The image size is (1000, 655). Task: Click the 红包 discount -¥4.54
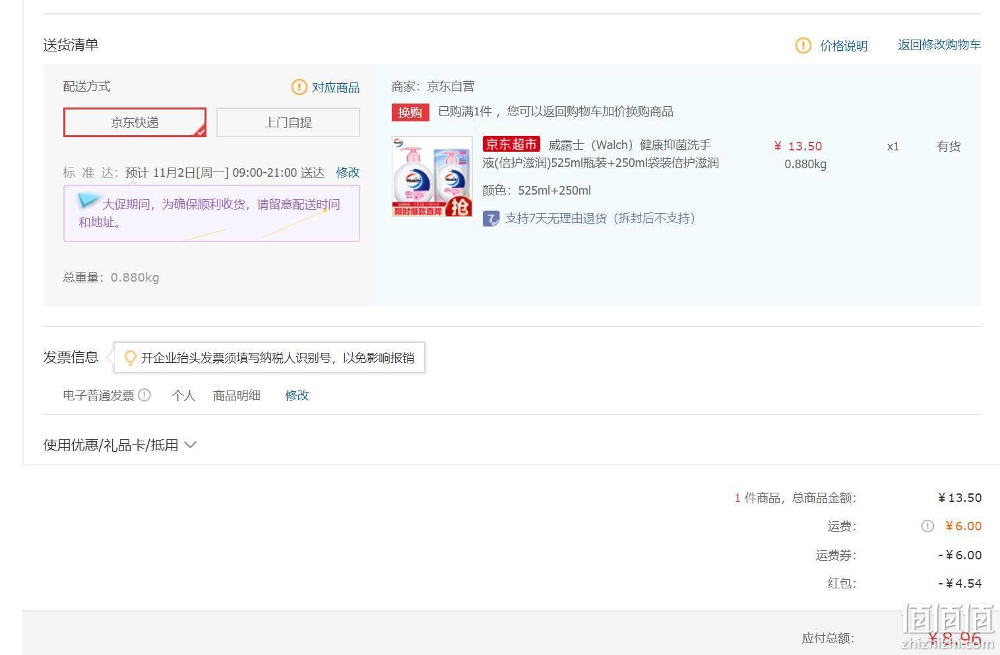tap(960, 583)
